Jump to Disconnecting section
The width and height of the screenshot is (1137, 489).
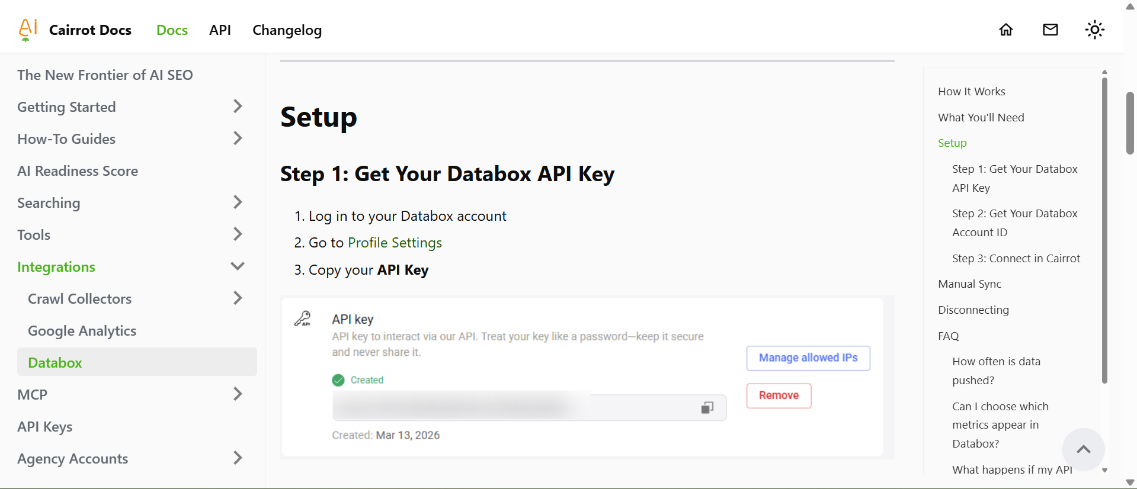(x=973, y=310)
